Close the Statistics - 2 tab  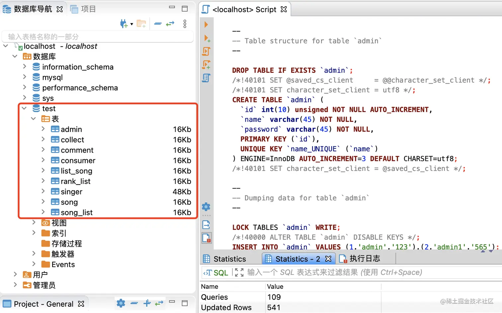point(328,259)
